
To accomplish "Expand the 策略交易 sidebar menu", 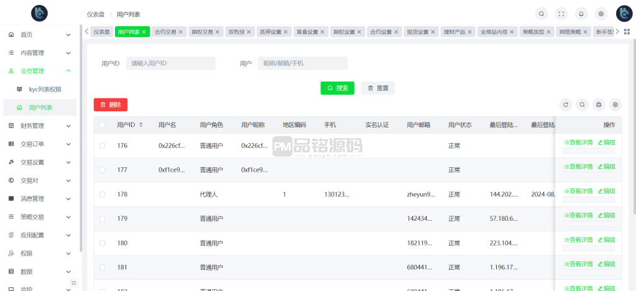I will click(x=40, y=217).
